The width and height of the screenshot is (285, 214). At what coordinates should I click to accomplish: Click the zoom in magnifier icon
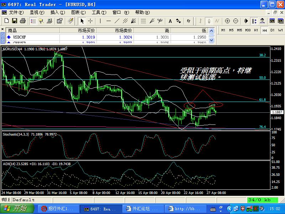[x=227, y=21]
